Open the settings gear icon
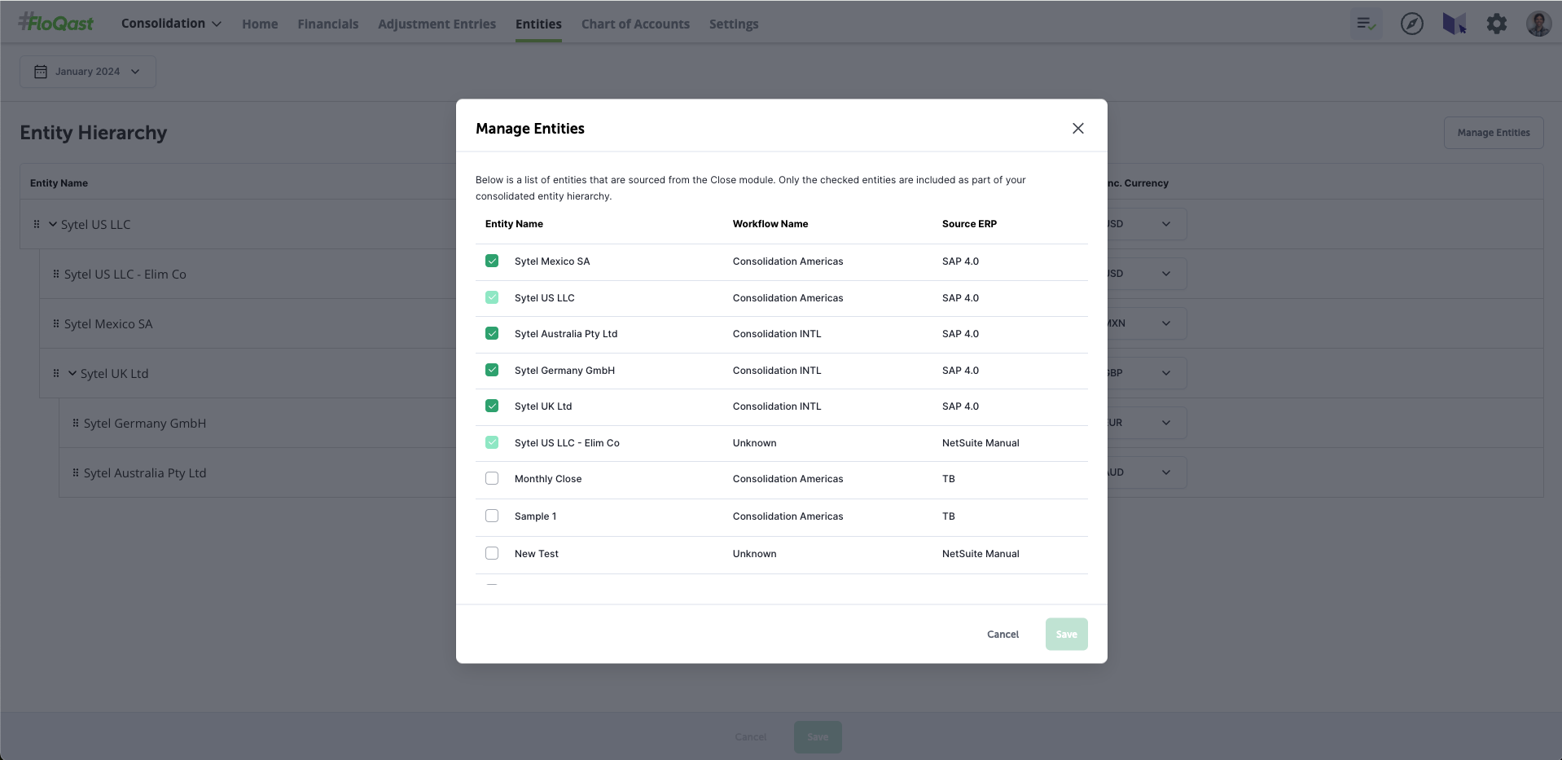Image resolution: width=1562 pixels, height=760 pixels. 1496,24
